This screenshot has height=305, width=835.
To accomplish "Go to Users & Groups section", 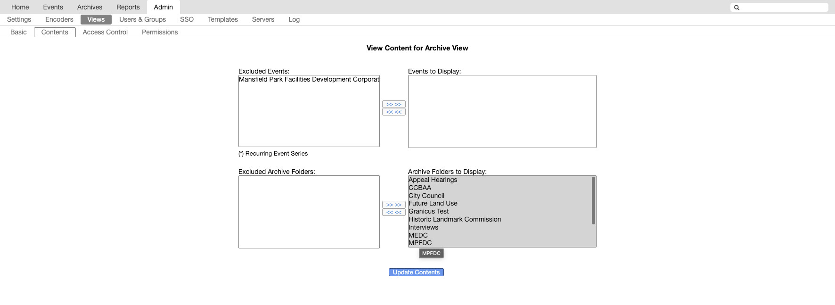I will coord(142,19).
